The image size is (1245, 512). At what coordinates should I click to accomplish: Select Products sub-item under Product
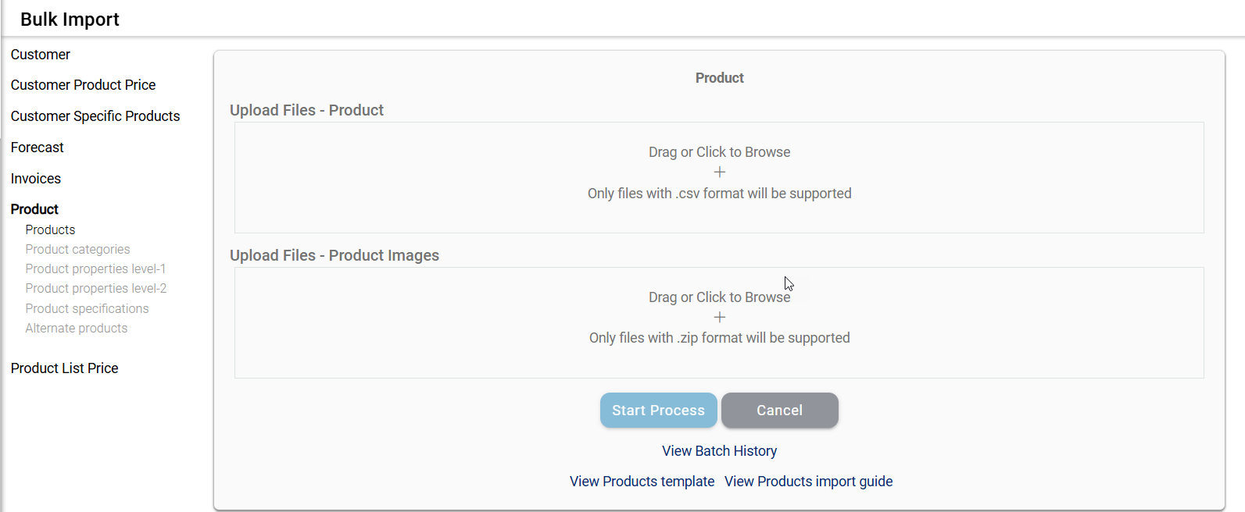[50, 229]
